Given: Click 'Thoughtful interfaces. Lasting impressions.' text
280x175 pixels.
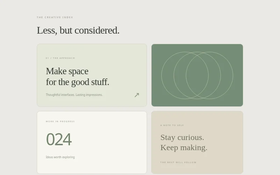Looking at the screenshot, I should (74, 95).
